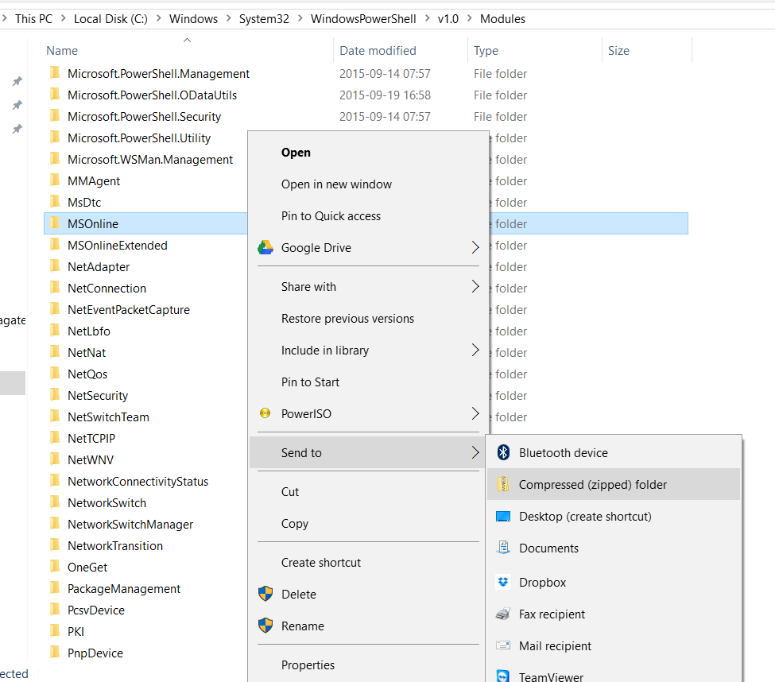
Task: Open Properties from the context menu
Action: [308, 665]
